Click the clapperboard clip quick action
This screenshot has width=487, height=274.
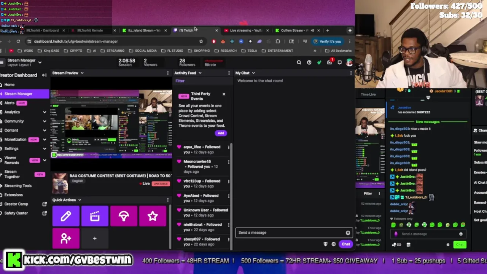[x=95, y=216]
